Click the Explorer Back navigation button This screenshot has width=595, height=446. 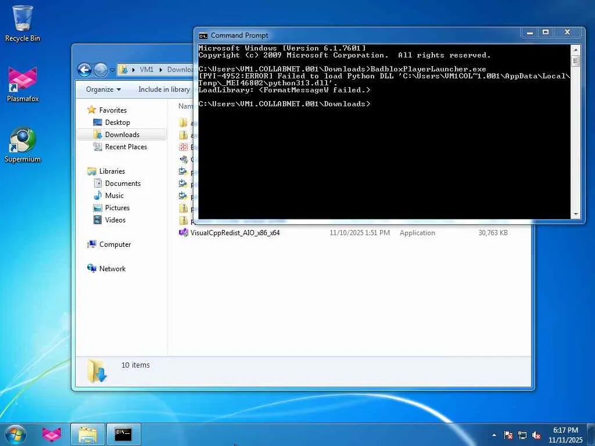pos(84,70)
